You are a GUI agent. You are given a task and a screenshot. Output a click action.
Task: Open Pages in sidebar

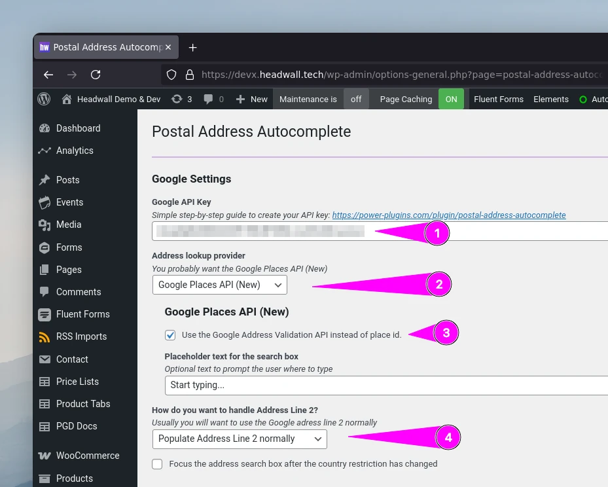69,270
